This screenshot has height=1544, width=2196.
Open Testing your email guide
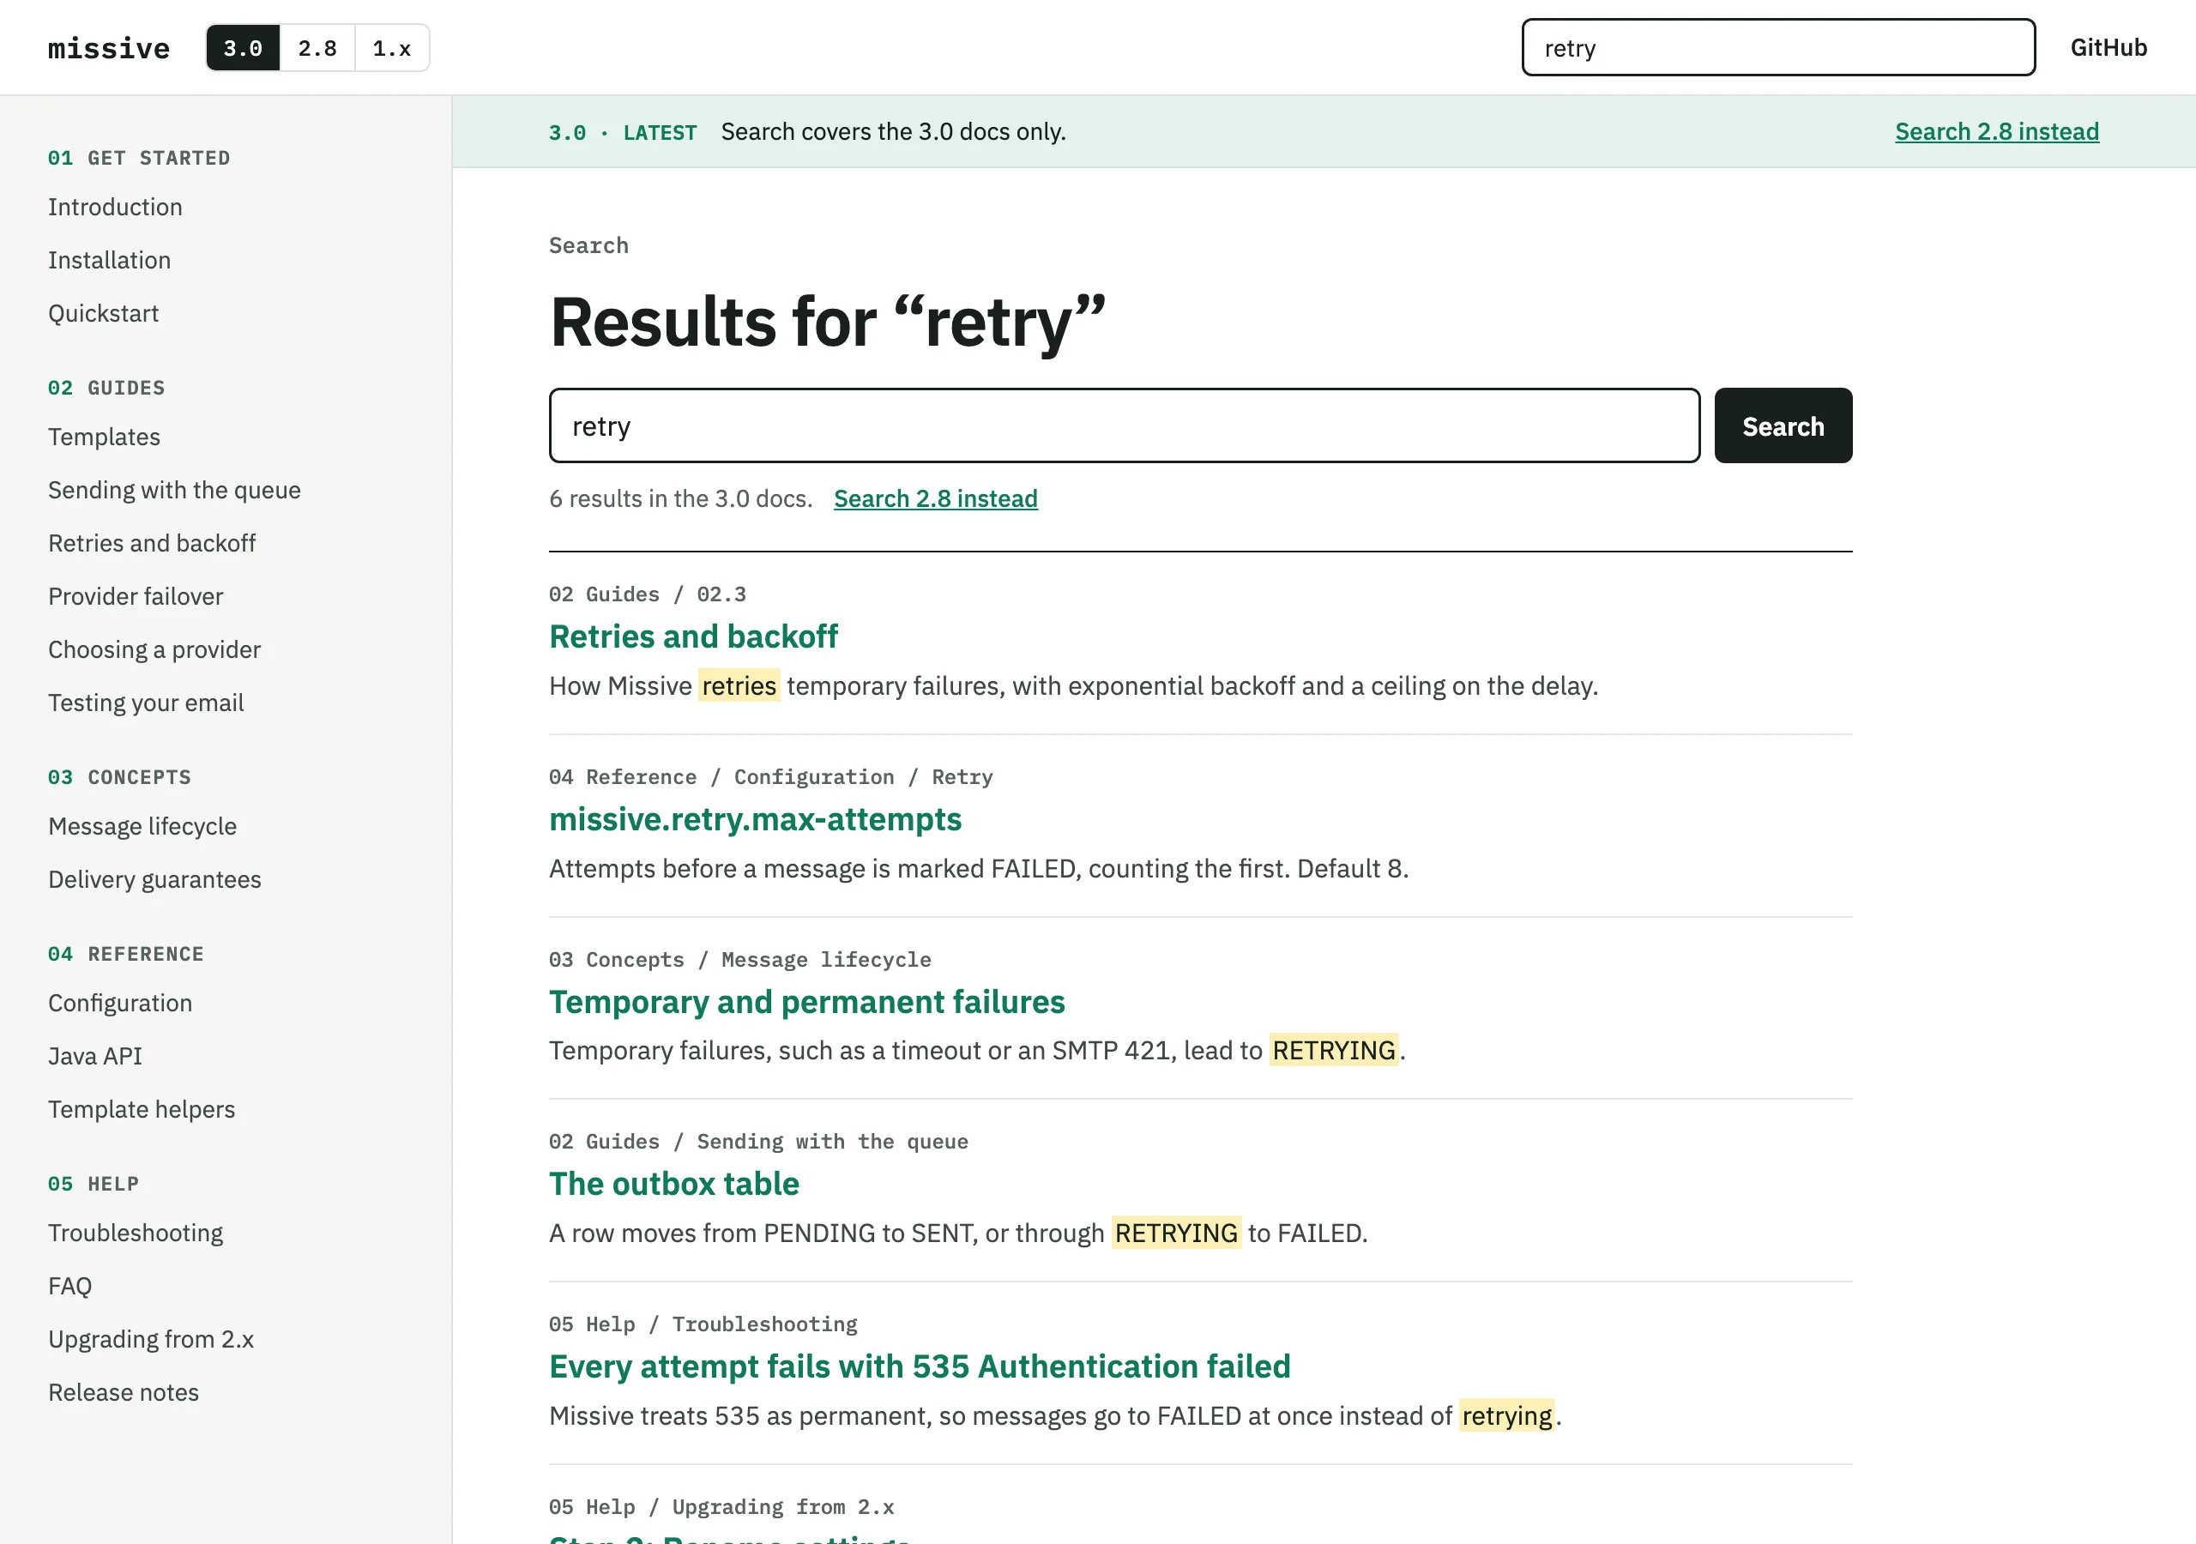(147, 703)
